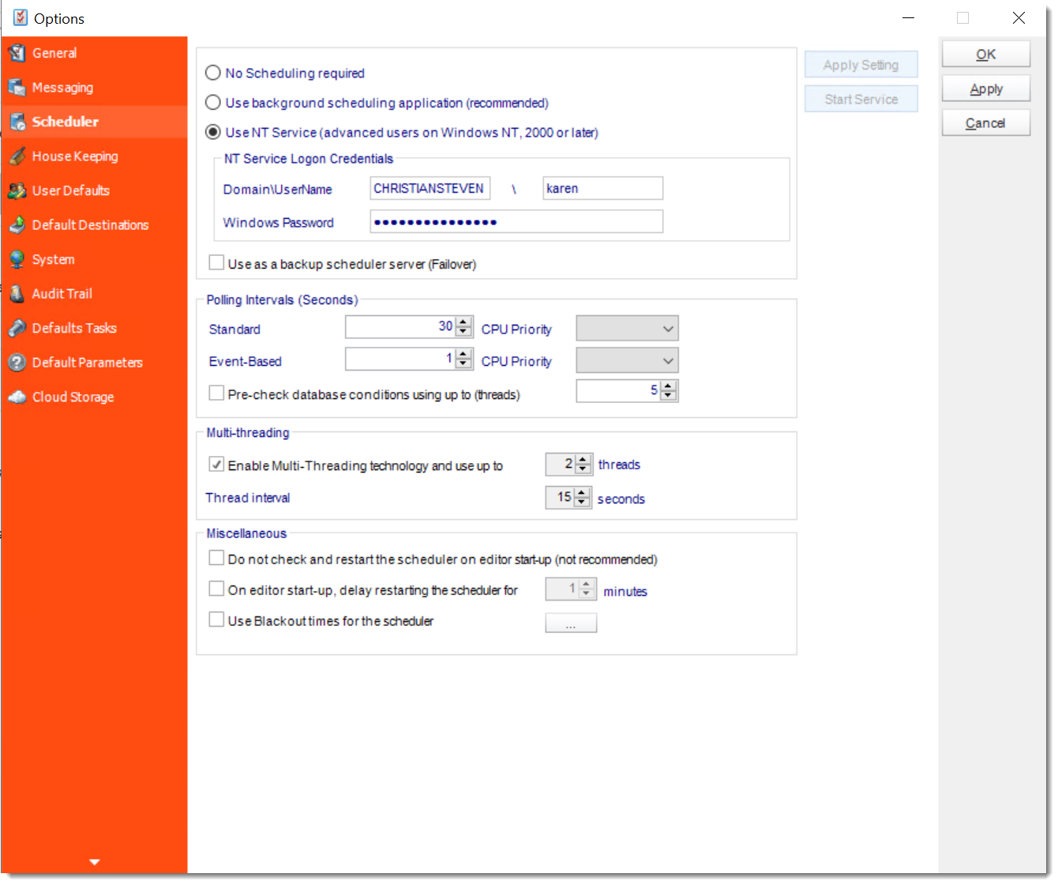Open Standard CPU Priority dropdown
The width and height of the screenshot is (1058, 885).
[x=628, y=329]
